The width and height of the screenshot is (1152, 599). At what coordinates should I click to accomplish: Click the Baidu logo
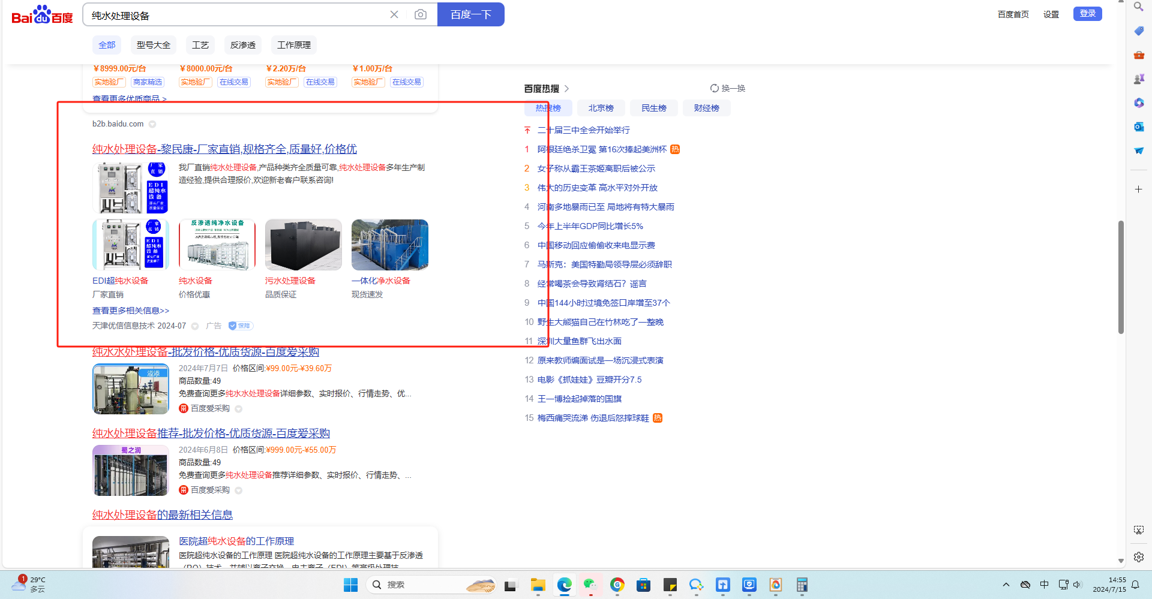click(42, 15)
